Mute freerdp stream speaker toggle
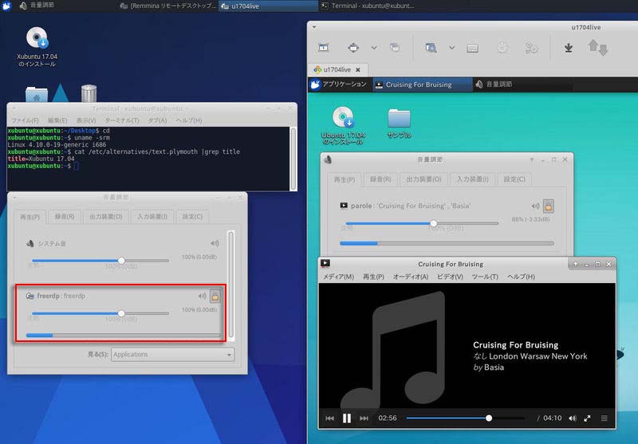This screenshot has width=638, height=444. tap(202, 296)
